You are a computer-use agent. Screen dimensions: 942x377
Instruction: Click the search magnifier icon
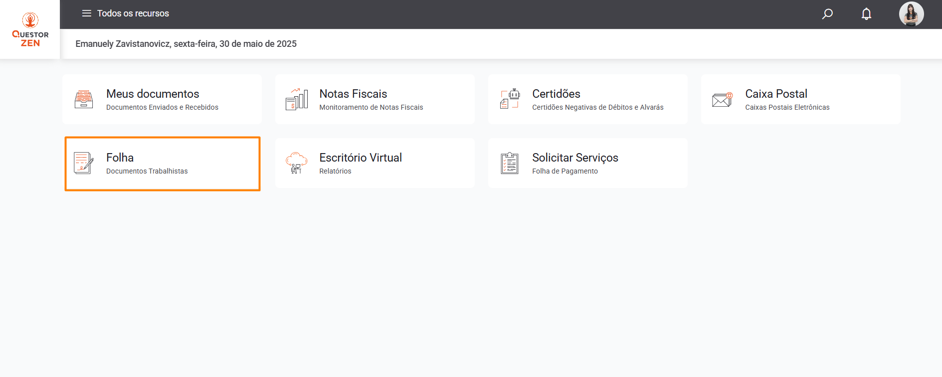[x=827, y=14]
